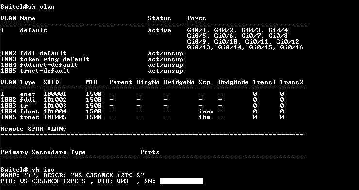The width and height of the screenshot is (359, 190).
Task: Click the 'default' VLAN name
Action: tap(33, 30)
